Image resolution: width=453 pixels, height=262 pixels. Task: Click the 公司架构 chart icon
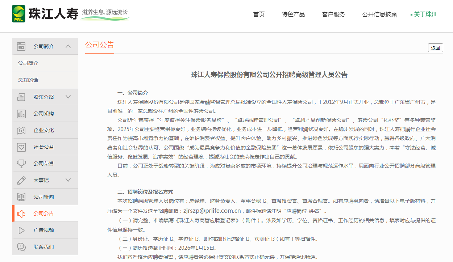click(x=21, y=114)
